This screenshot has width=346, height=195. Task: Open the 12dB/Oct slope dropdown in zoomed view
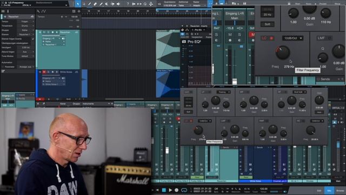(292, 38)
